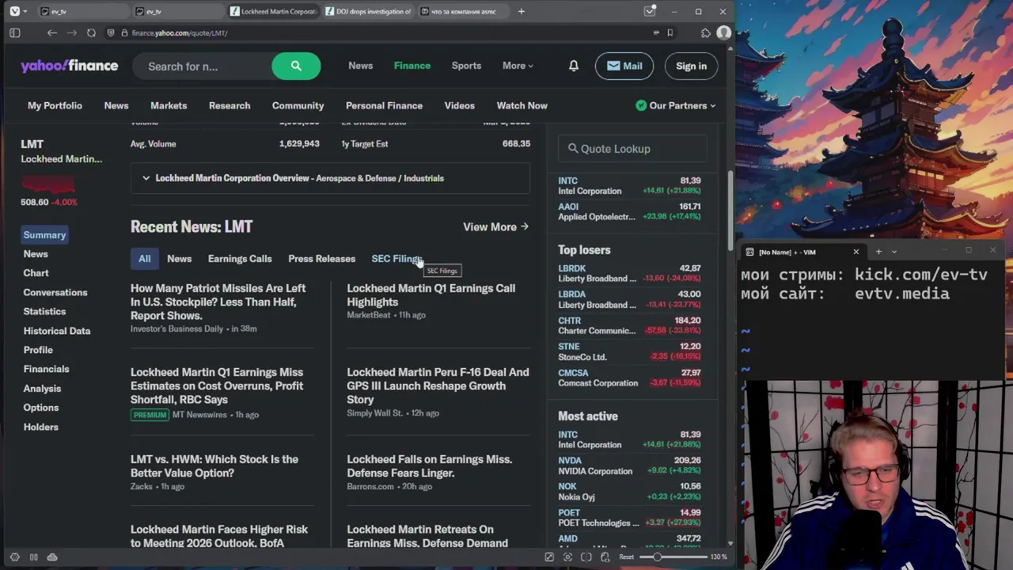
Task: Open Statistics in left quote sidebar
Action: point(44,311)
